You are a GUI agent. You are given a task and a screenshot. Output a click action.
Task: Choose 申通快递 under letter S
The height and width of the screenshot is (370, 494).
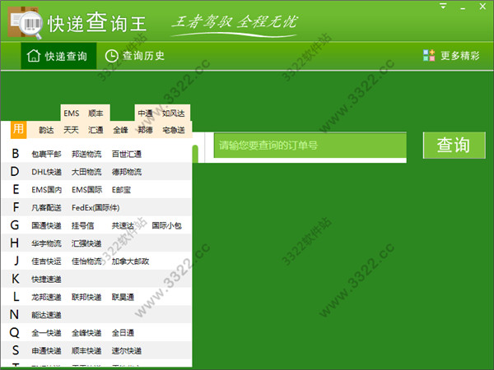point(46,351)
